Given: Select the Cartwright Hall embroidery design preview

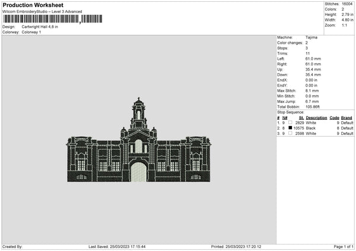Looking at the screenshot, I should (138, 141).
